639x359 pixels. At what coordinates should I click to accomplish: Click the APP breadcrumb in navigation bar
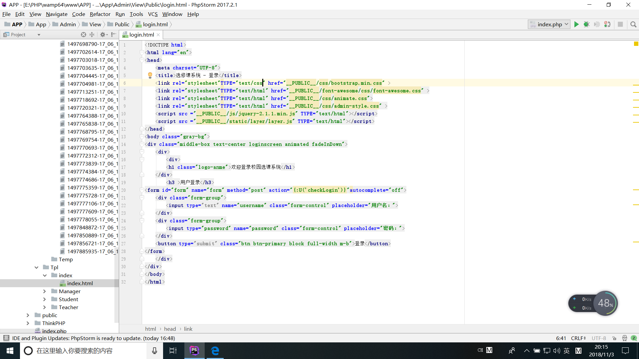[13, 24]
